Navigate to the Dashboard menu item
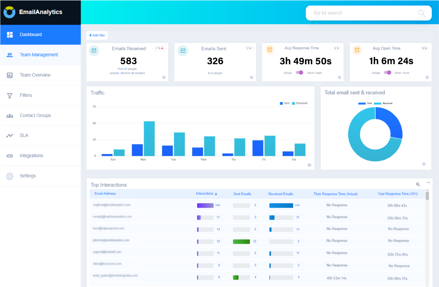This screenshot has height=287, width=439. tap(31, 35)
